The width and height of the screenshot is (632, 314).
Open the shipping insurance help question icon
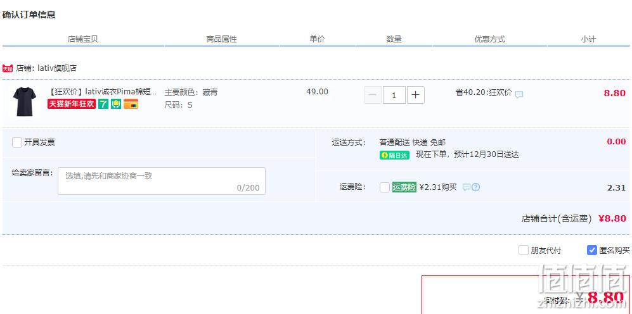point(475,187)
